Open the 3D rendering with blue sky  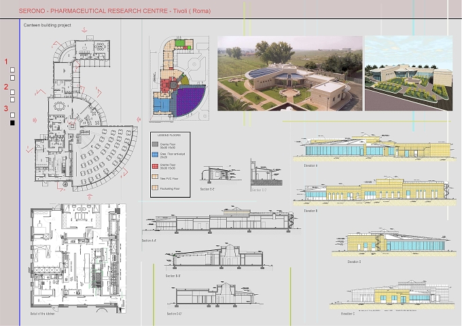pos(409,73)
